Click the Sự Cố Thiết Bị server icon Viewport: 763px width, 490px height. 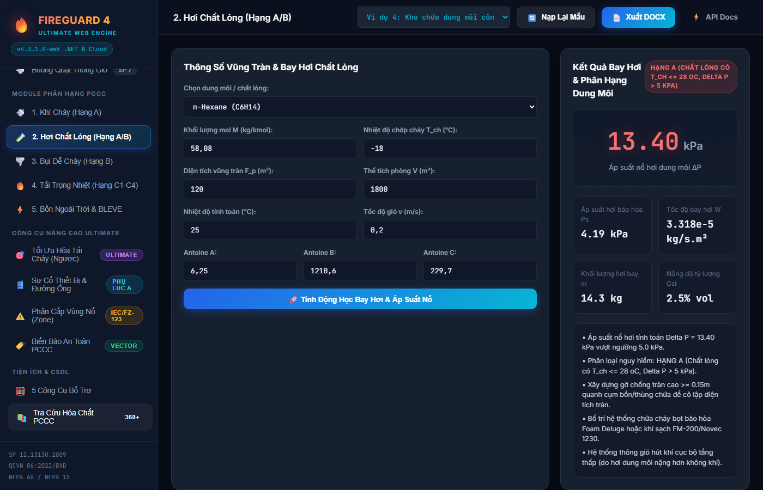20,285
